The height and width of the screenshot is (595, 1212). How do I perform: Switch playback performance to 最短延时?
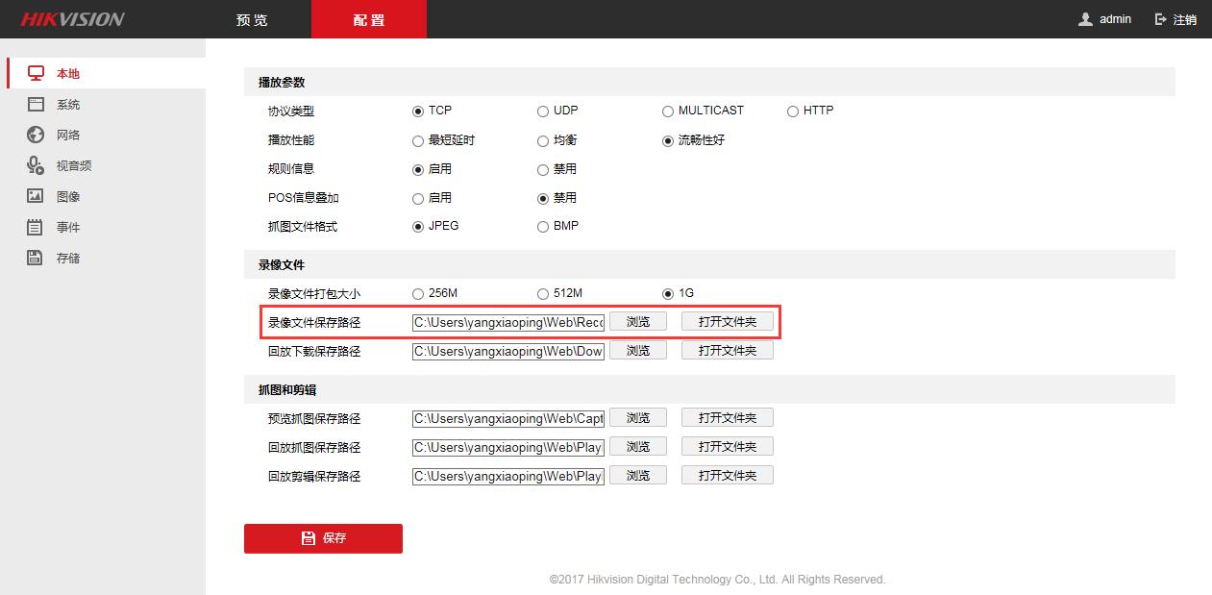[418, 140]
